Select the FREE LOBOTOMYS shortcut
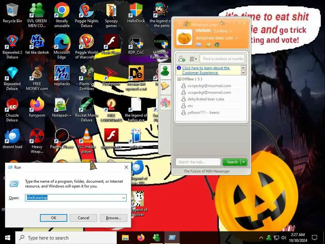 pyautogui.click(x=111, y=110)
